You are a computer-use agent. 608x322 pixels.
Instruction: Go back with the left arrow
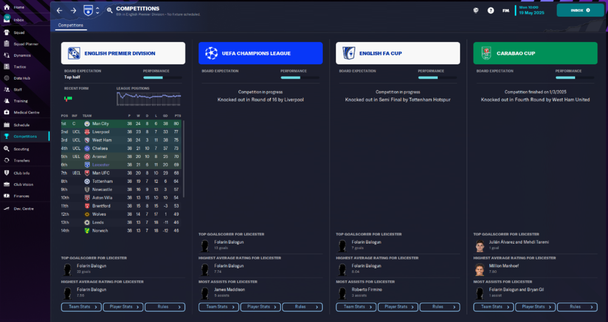click(x=60, y=10)
